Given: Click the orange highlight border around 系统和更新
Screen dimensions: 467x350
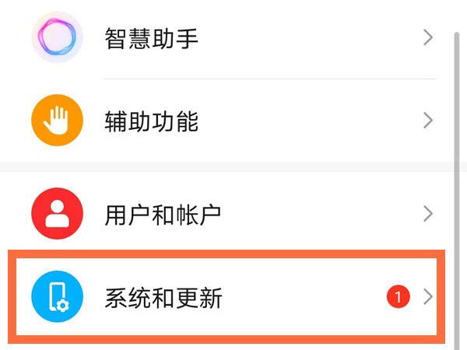Looking at the screenshot, I should [x=226, y=254].
